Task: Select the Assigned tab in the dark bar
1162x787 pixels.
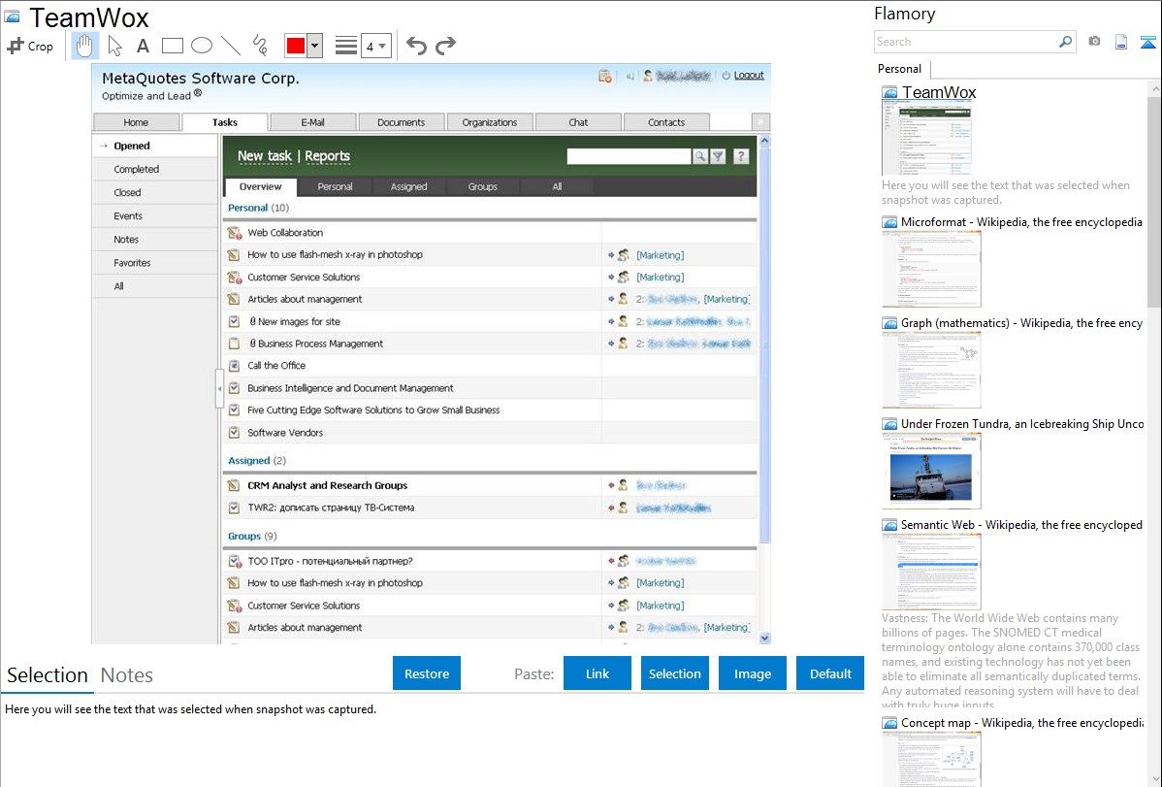Action: (409, 187)
